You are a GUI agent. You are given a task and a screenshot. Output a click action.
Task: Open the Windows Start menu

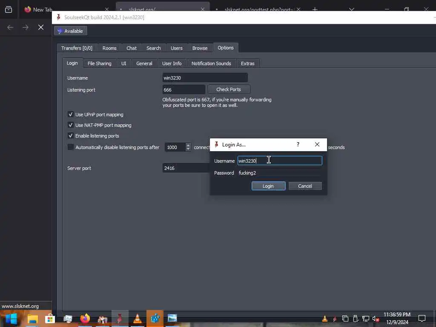point(11,318)
